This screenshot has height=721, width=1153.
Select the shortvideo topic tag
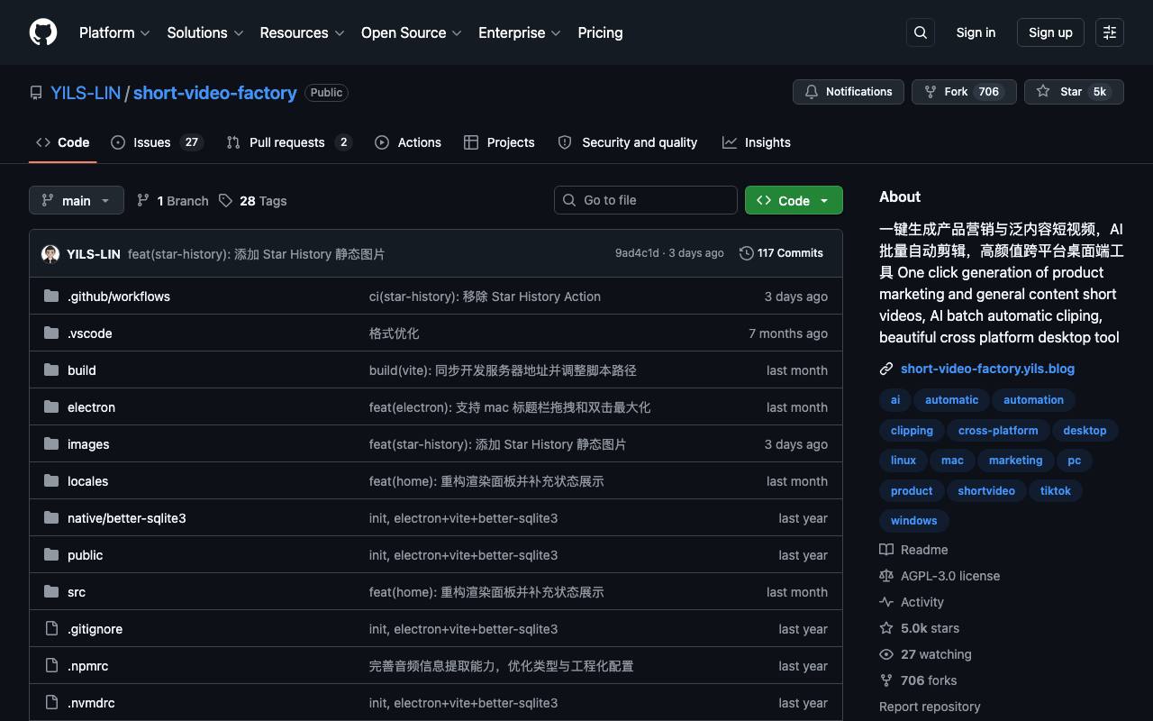(986, 491)
